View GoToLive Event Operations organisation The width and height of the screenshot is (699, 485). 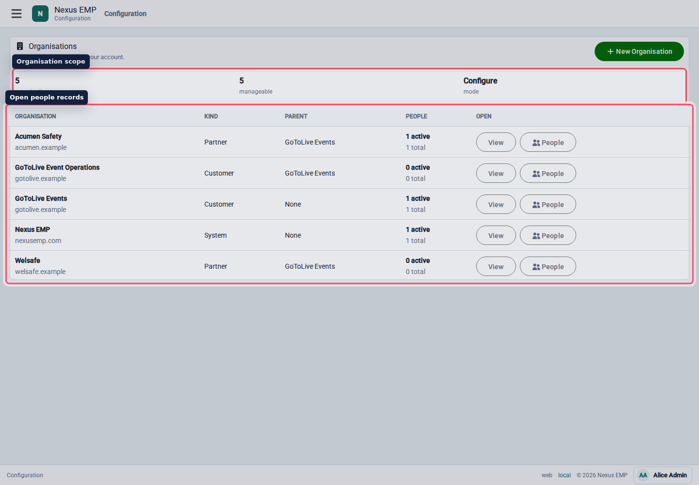[496, 173]
